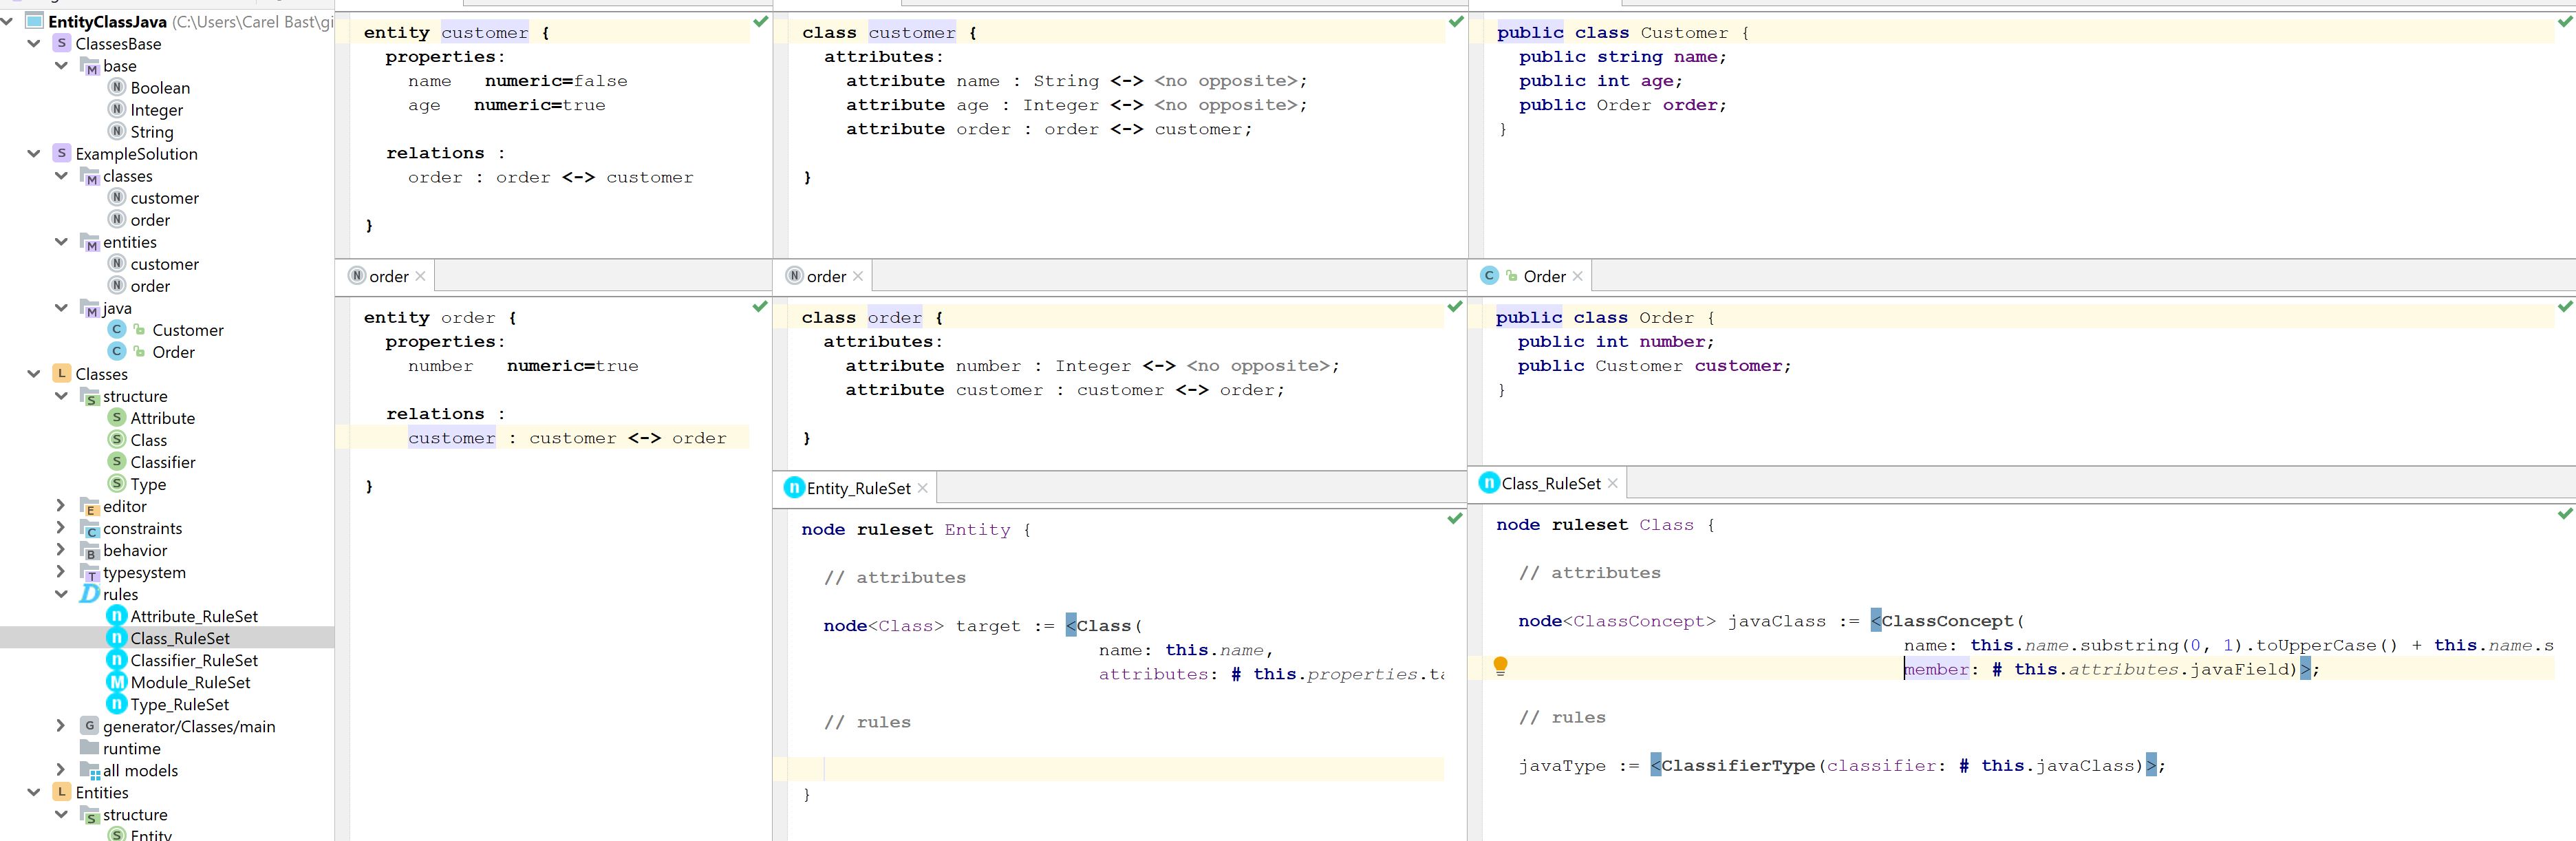Click green checkmark in Entity_RuleSet editor
This screenshot has height=841, width=2576.
click(1455, 518)
